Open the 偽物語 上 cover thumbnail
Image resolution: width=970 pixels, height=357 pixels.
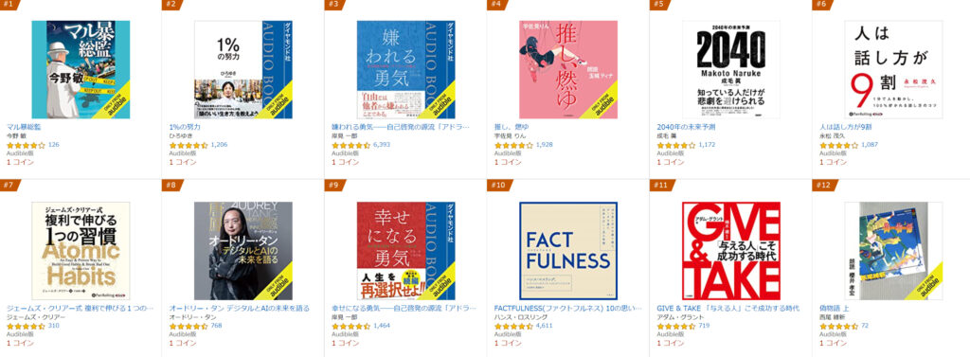[893, 251]
